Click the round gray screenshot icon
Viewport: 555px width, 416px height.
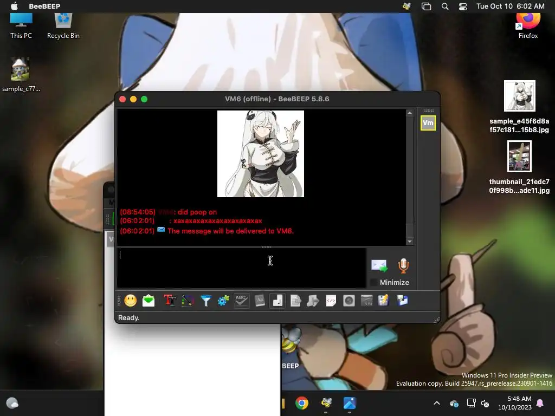click(349, 301)
